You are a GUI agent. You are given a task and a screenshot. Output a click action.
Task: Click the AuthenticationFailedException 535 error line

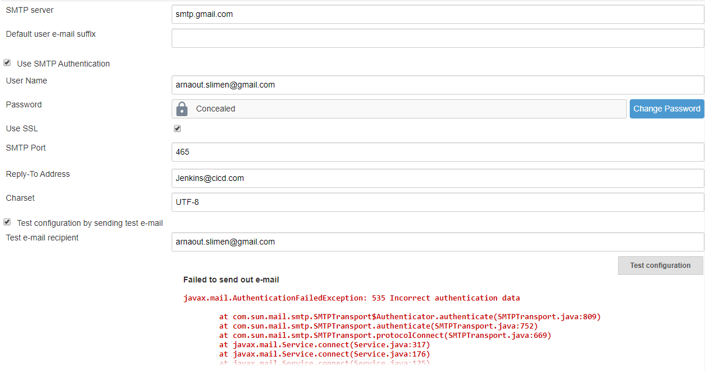click(x=351, y=298)
